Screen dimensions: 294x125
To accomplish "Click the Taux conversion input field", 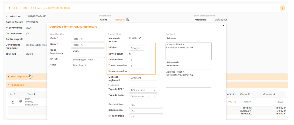I will [136, 66].
